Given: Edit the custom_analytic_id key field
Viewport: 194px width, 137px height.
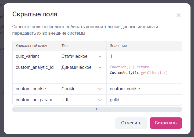Looking at the screenshot, I should [35, 67].
